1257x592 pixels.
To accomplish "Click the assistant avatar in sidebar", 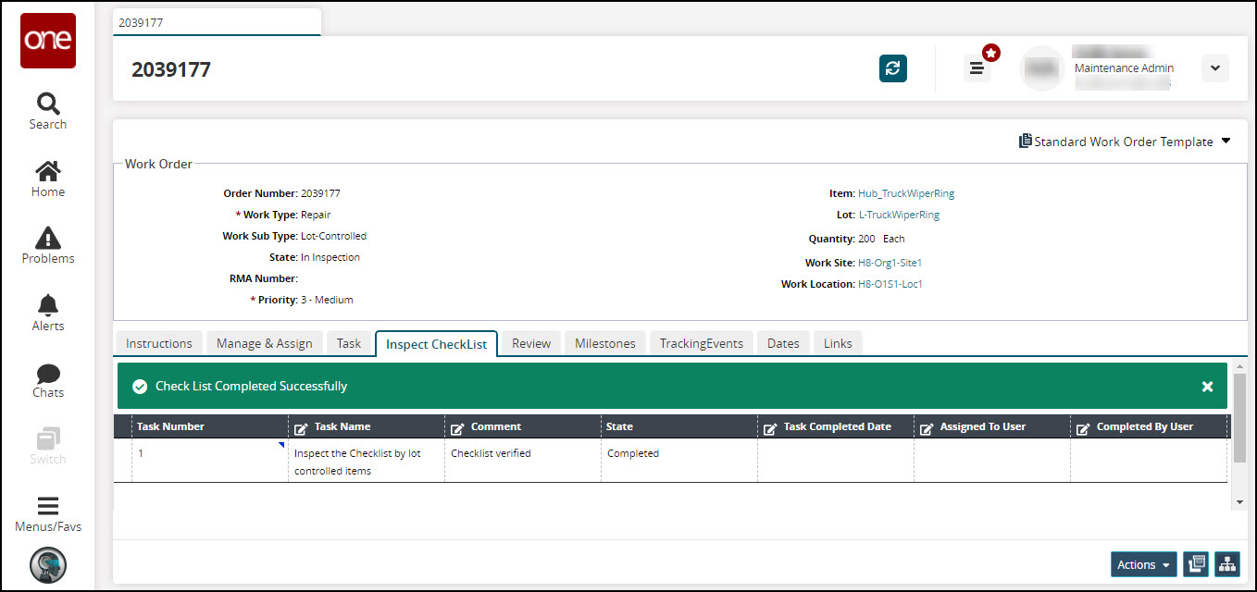I will click(x=47, y=564).
